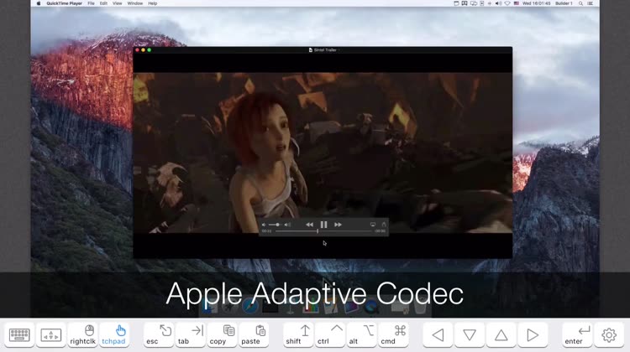Toggle the cmd modifier key

tap(393, 334)
